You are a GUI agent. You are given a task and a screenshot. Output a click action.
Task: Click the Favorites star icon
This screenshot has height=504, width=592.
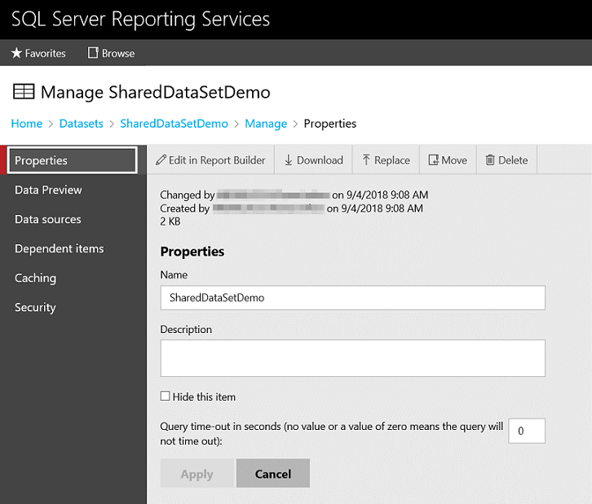(x=16, y=53)
